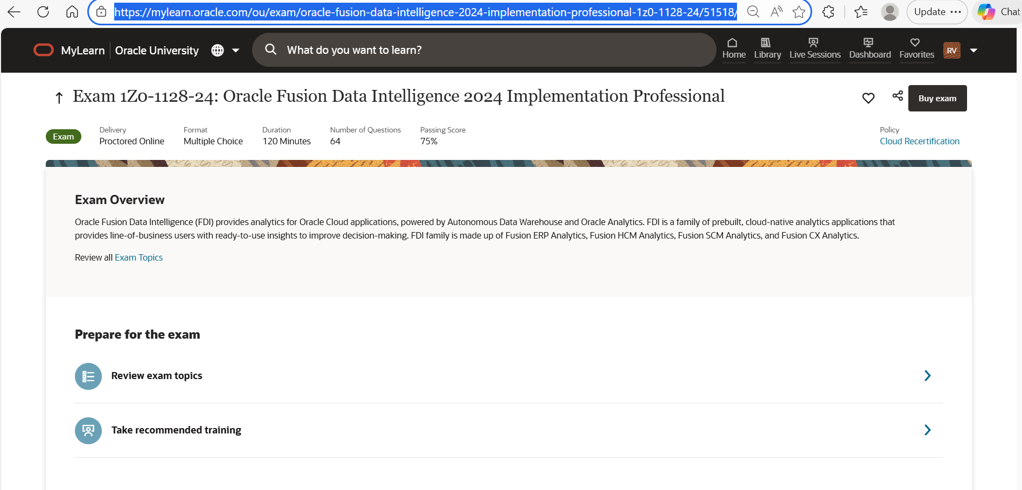Image resolution: width=1022 pixels, height=490 pixels.
Task: Click the Review exam topics list icon
Action: point(88,376)
